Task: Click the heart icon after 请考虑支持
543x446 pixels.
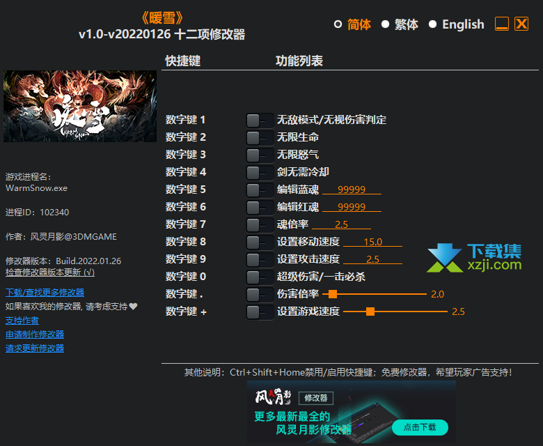Action: coord(134,307)
